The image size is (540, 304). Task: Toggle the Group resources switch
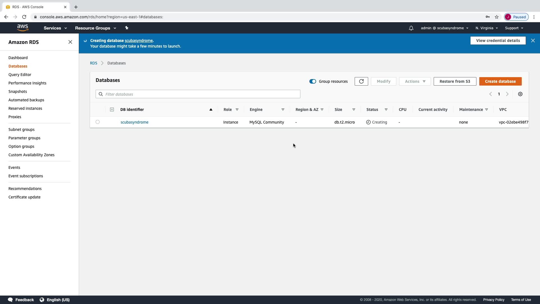pos(312,81)
